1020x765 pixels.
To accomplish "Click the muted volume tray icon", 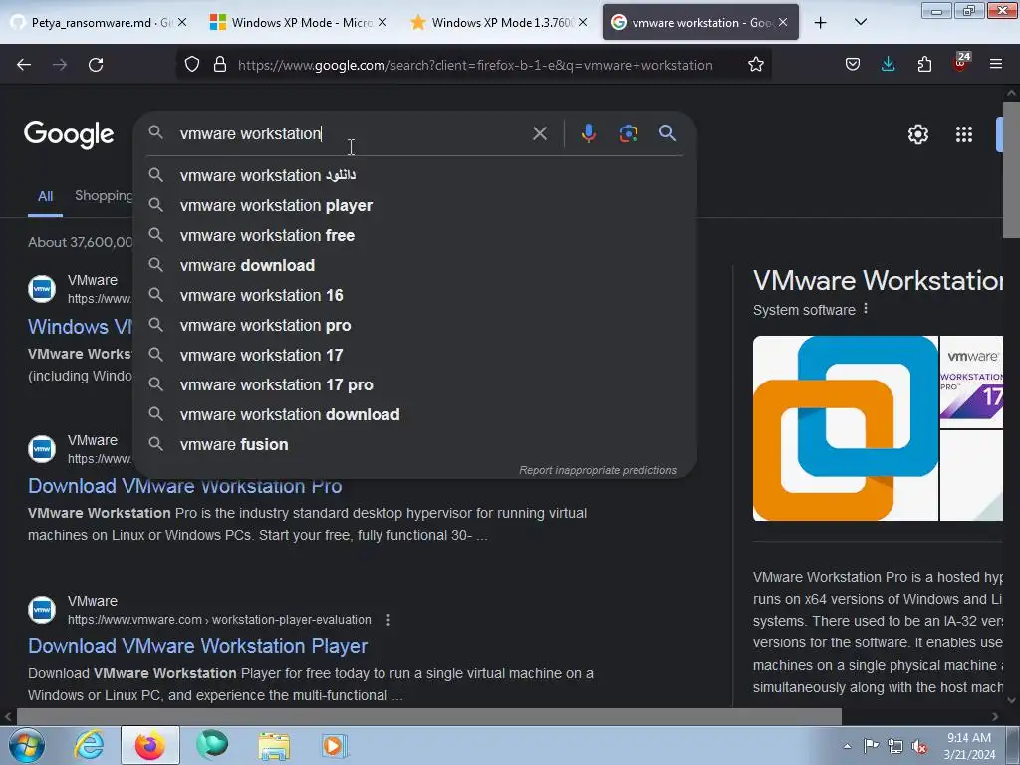I will tap(919, 747).
